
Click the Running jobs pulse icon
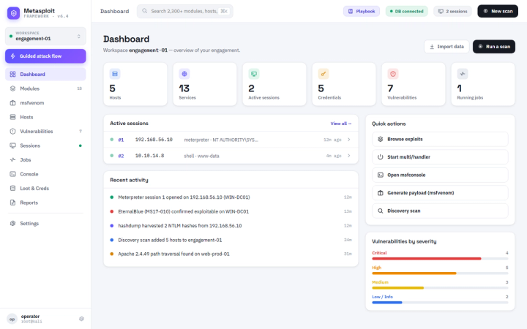(x=463, y=74)
